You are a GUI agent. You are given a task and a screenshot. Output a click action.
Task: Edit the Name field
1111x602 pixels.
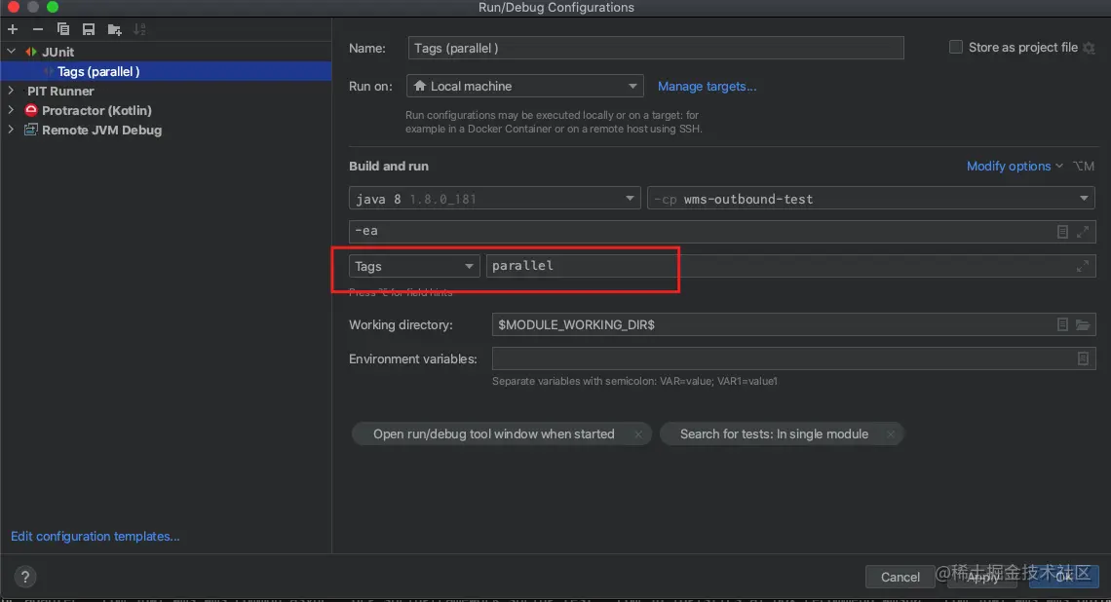656,48
